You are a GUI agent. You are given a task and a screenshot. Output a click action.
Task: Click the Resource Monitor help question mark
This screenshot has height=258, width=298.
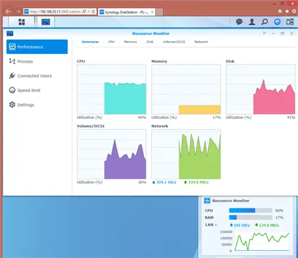pos(264,33)
